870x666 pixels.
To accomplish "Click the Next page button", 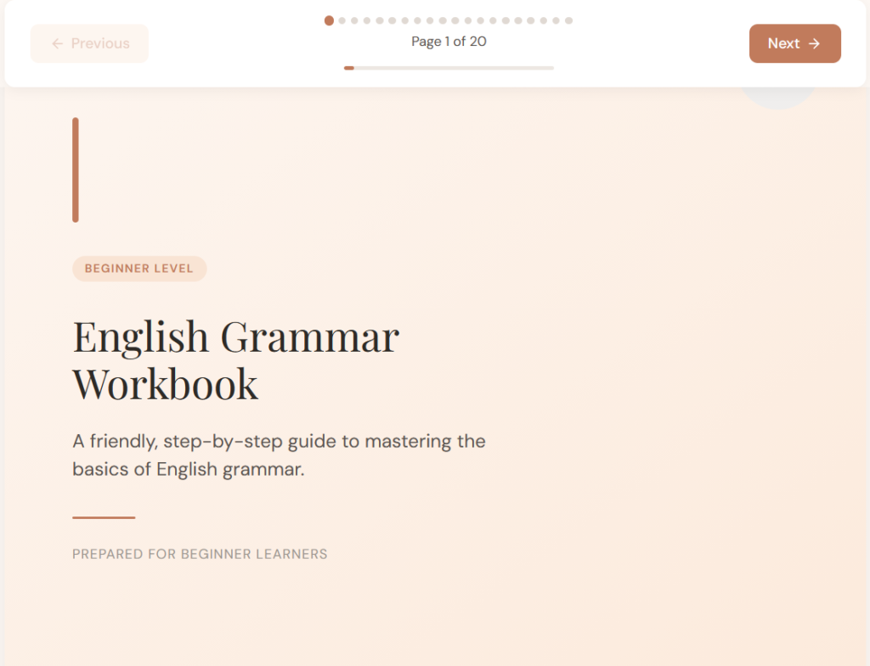I will [x=794, y=43].
